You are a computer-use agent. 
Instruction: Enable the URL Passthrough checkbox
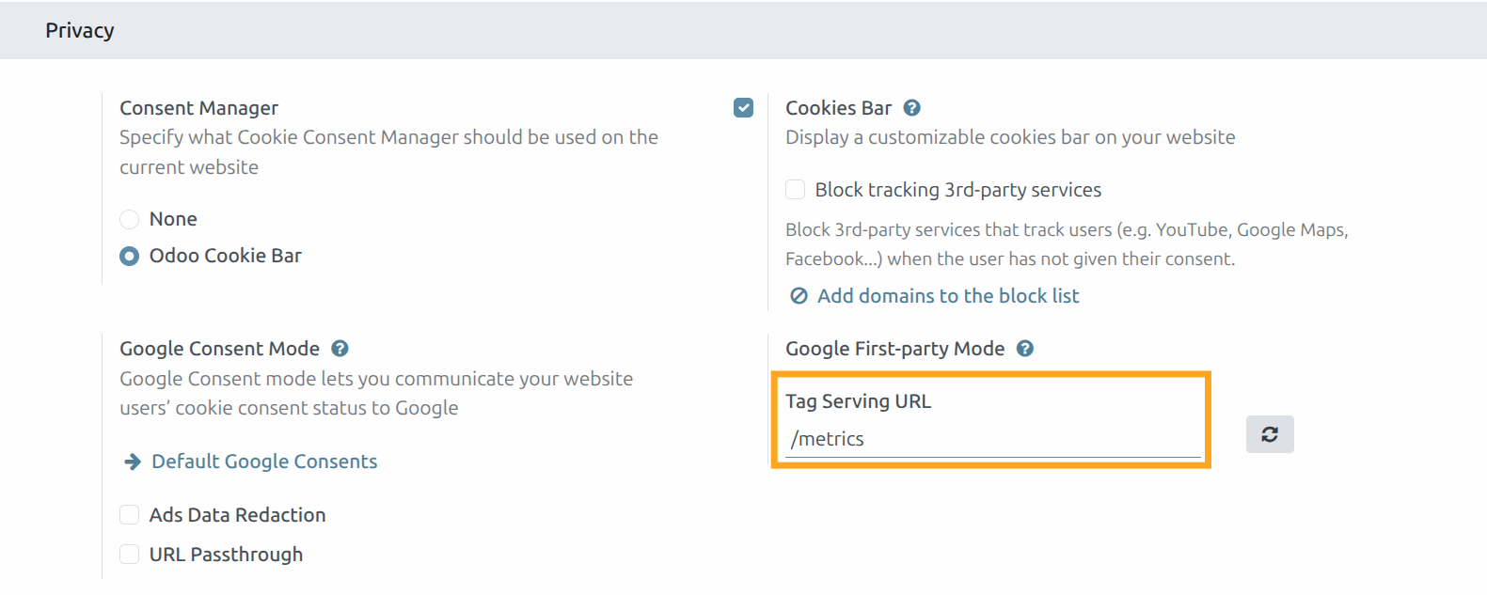[x=130, y=555]
